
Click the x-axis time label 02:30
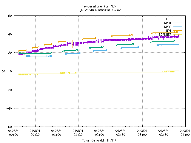(x=121, y=135)
